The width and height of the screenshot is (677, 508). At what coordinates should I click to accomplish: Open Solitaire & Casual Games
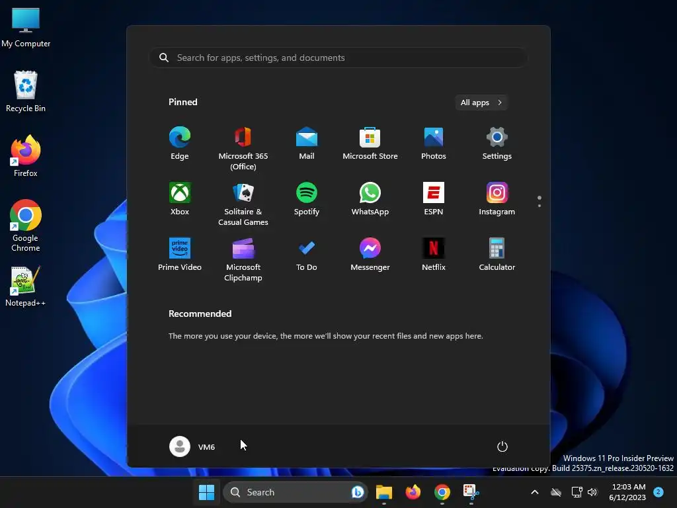click(243, 204)
